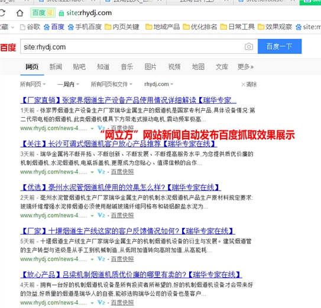Switch to the 新闻 tab
This screenshot has height=308, width=321.
coord(56,67)
